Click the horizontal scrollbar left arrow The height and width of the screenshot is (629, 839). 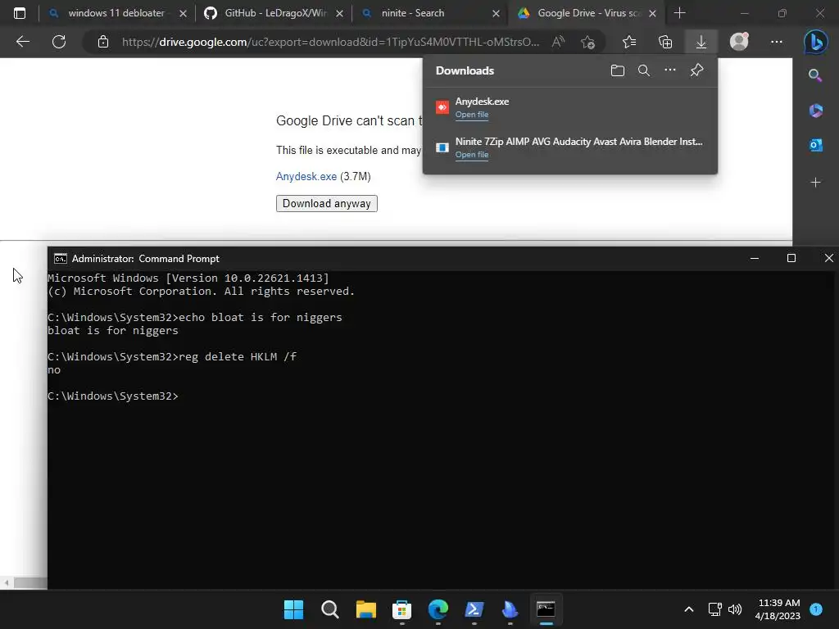[7, 583]
